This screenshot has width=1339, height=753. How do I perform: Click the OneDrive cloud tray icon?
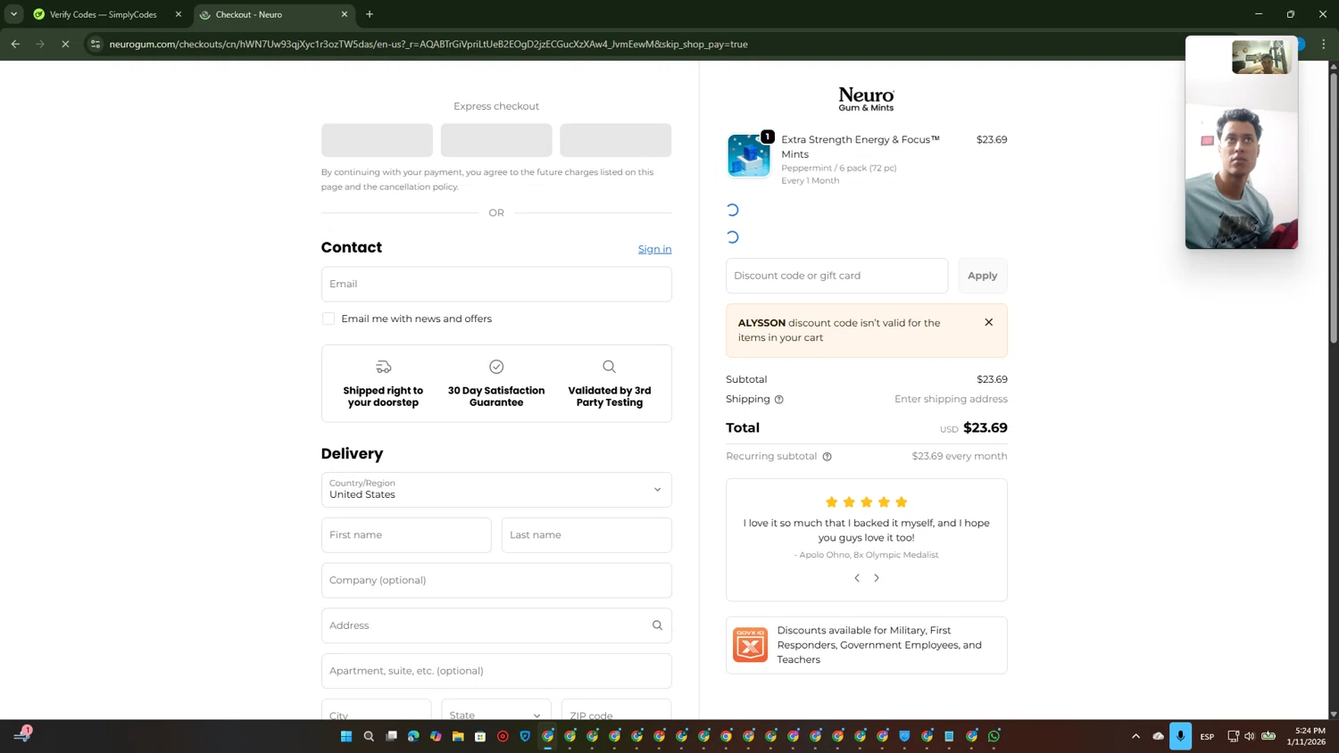[1158, 736]
